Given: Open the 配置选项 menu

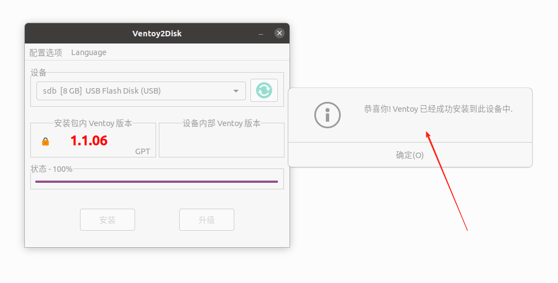Looking at the screenshot, I should click(x=46, y=53).
